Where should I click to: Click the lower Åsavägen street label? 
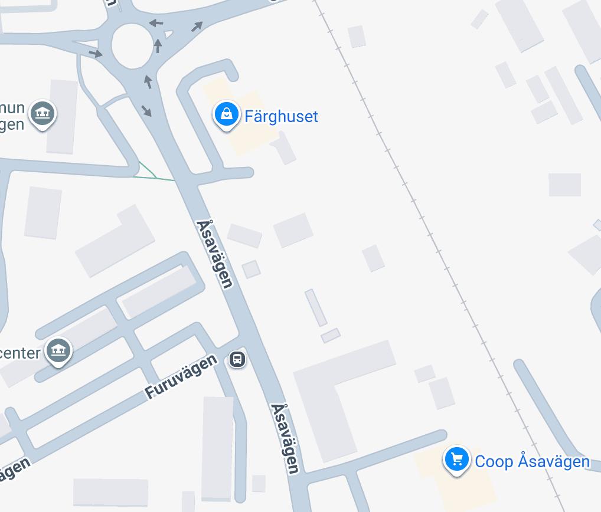coord(285,438)
